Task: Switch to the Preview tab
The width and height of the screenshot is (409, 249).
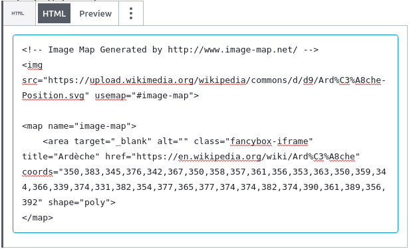Action: (x=96, y=13)
